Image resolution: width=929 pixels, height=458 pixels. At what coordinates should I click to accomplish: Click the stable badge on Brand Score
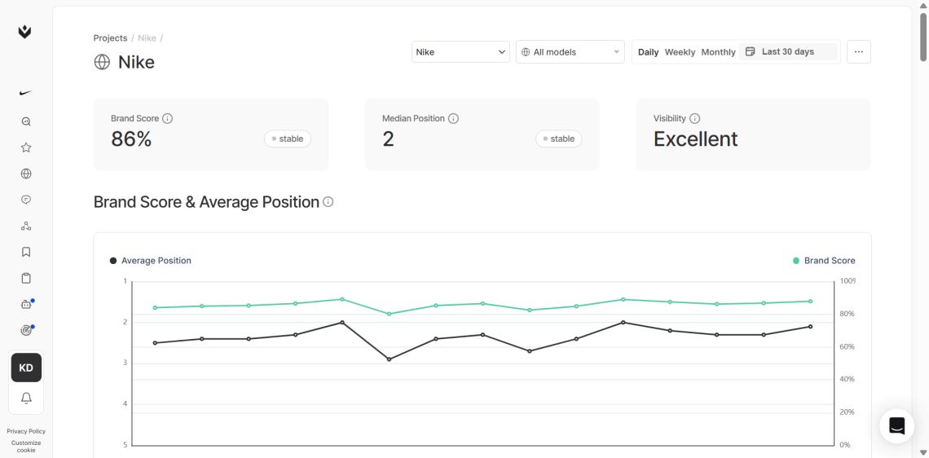[x=288, y=139]
